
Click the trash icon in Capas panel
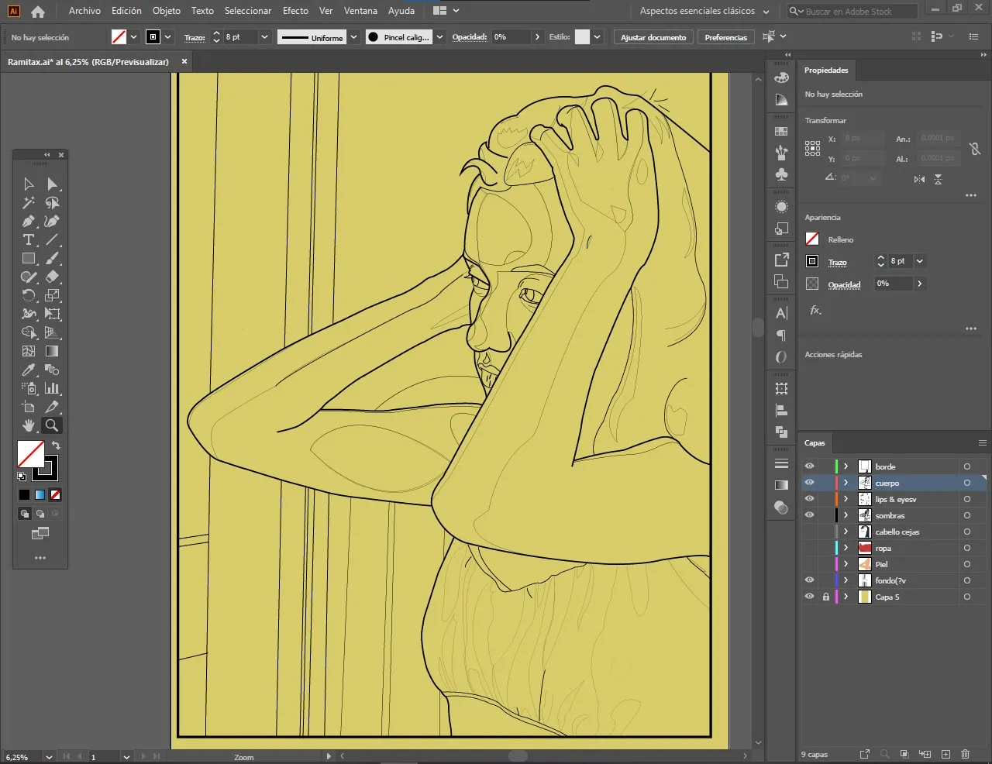pos(965,754)
